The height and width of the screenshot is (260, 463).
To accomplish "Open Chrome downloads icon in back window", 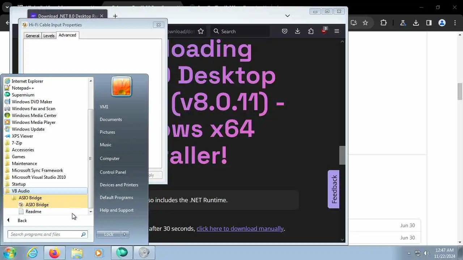I will click(x=416, y=23).
